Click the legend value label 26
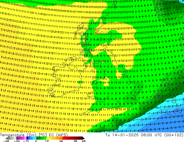Screen dimensions: 184x142 [x=61, y=141]
